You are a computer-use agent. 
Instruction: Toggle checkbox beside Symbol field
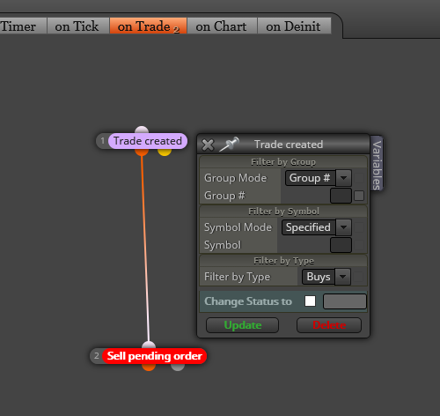[359, 245]
